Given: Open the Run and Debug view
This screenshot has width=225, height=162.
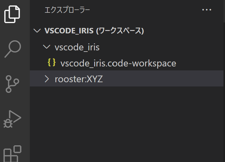Looking at the screenshot, I should click(x=13, y=119).
